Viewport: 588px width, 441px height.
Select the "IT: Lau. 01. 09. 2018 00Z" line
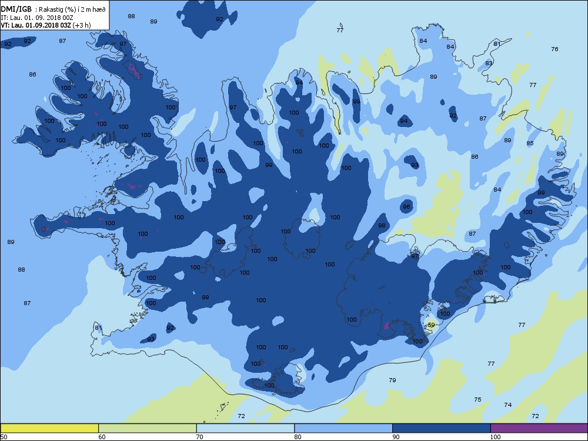[x=36, y=18]
